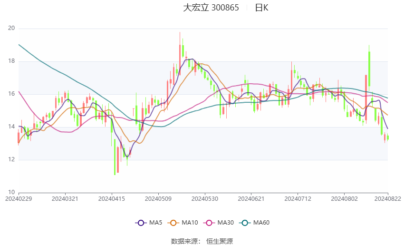404x246 pixels.
Task: Click the 20240822 x-axis date label
Action: 388,199
